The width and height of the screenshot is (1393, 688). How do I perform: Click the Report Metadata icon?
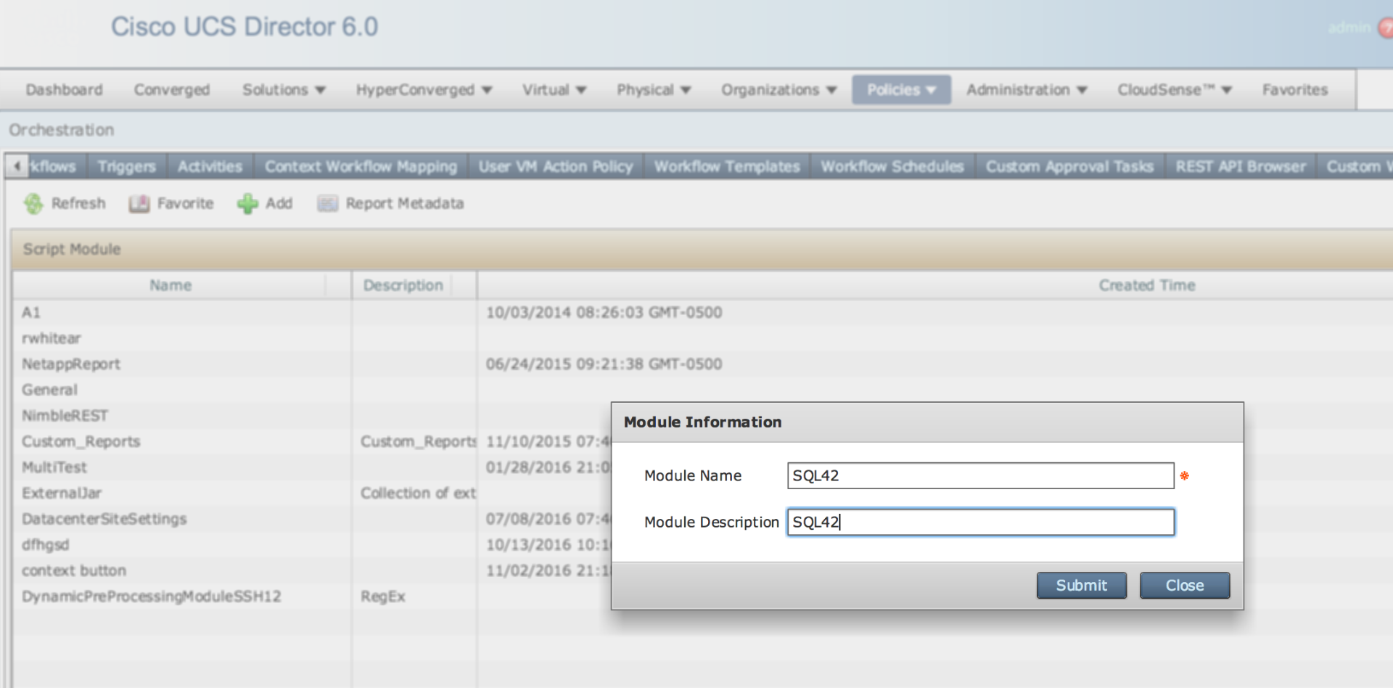pyautogui.click(x=328, y=204)
